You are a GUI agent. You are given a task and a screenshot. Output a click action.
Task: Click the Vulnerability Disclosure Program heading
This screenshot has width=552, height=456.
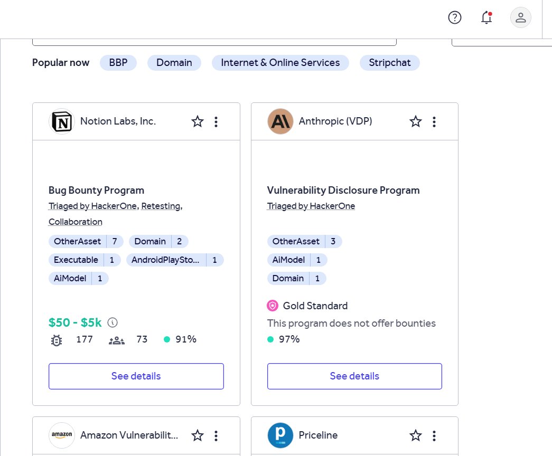coord(343,191)
